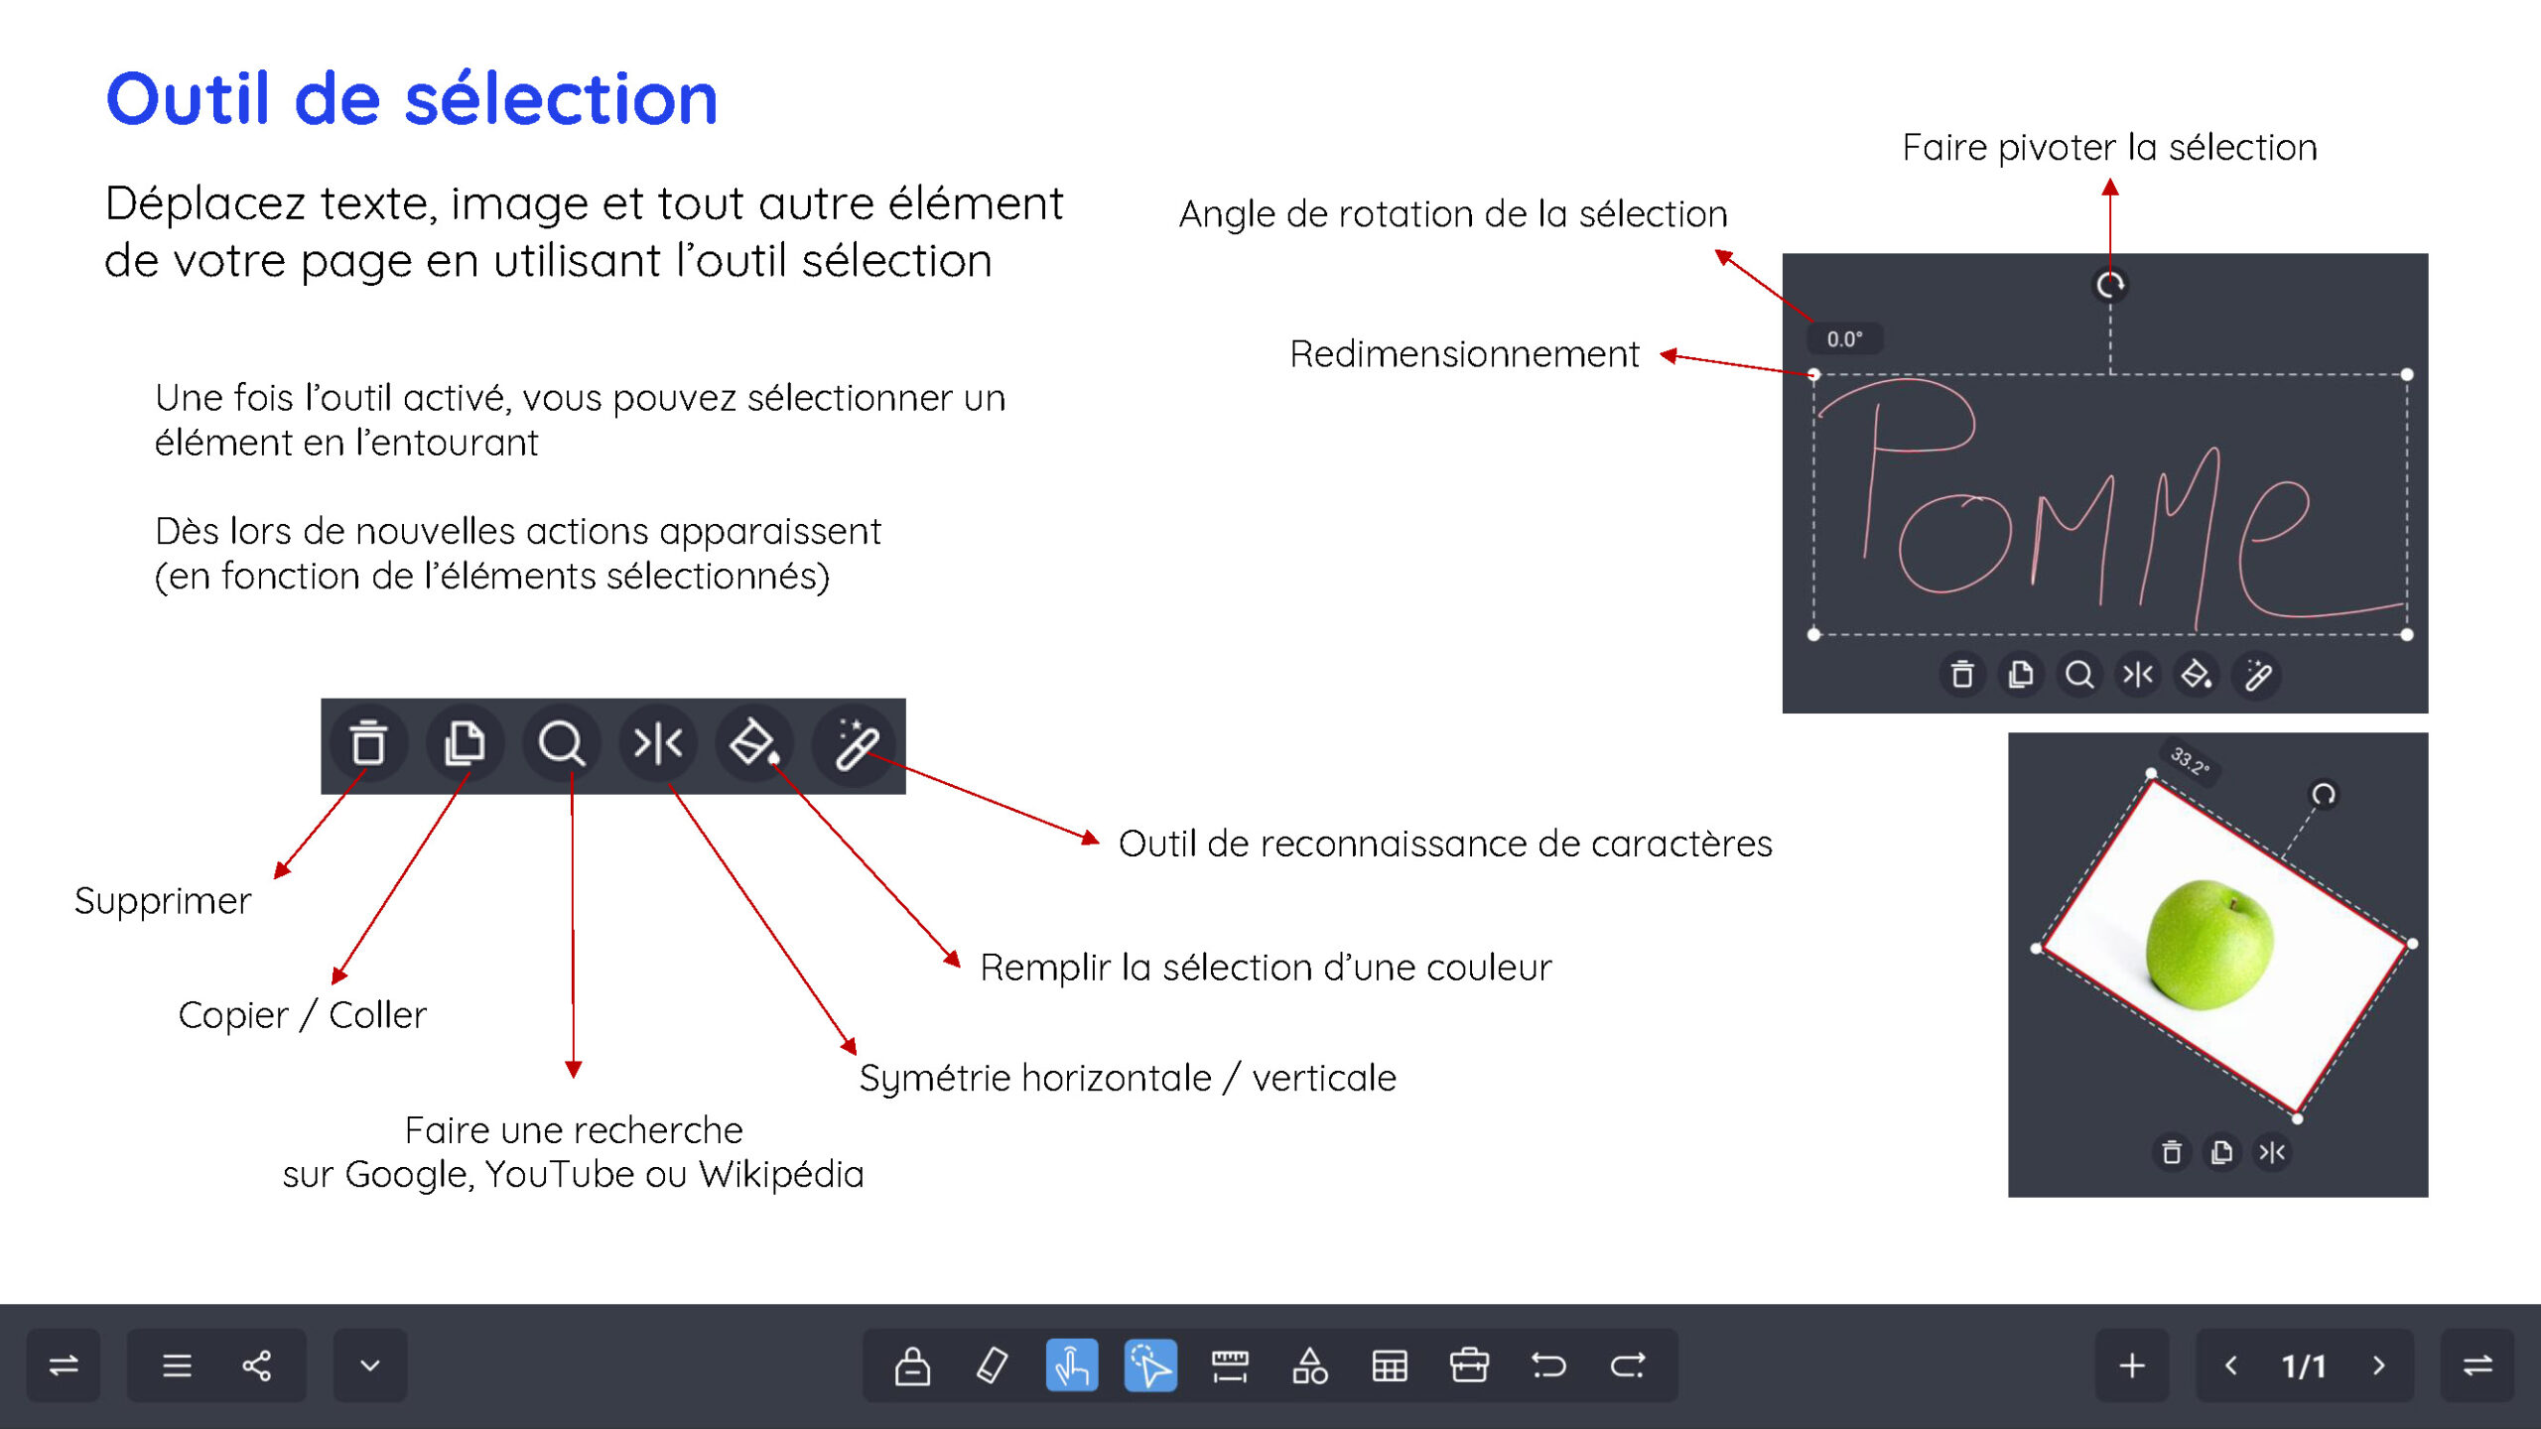Open the toolbox briefcase icon
Viewport: 2541px width, 1429px height.
(1469, 1365)
